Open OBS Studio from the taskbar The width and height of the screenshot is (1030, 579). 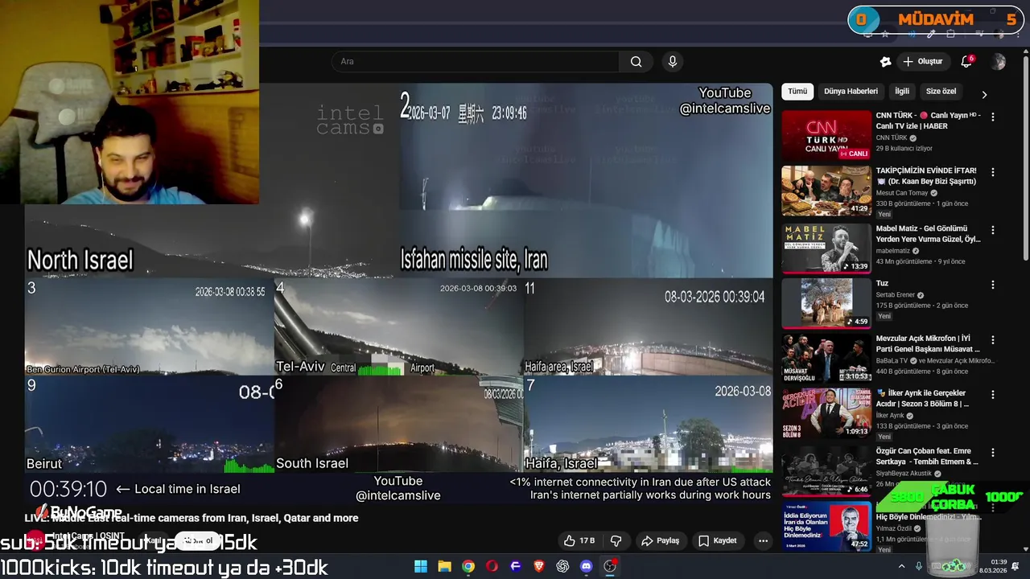[x=610, y=566]
